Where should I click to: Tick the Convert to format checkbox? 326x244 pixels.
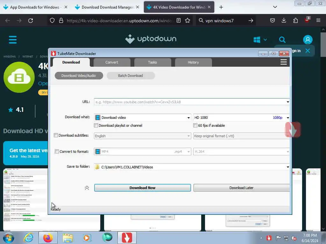coord(57,152)
